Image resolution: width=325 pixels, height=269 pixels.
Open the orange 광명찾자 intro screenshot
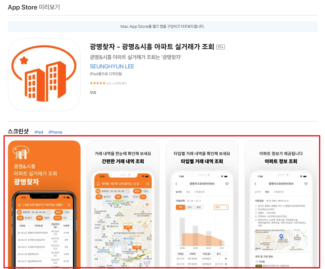click(44, 205)
